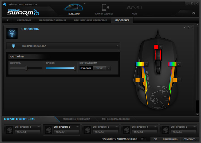Screen dimensions: 201x143
Task: Click profile slot 4 Roccat icon
Action: tap(126, 130)
